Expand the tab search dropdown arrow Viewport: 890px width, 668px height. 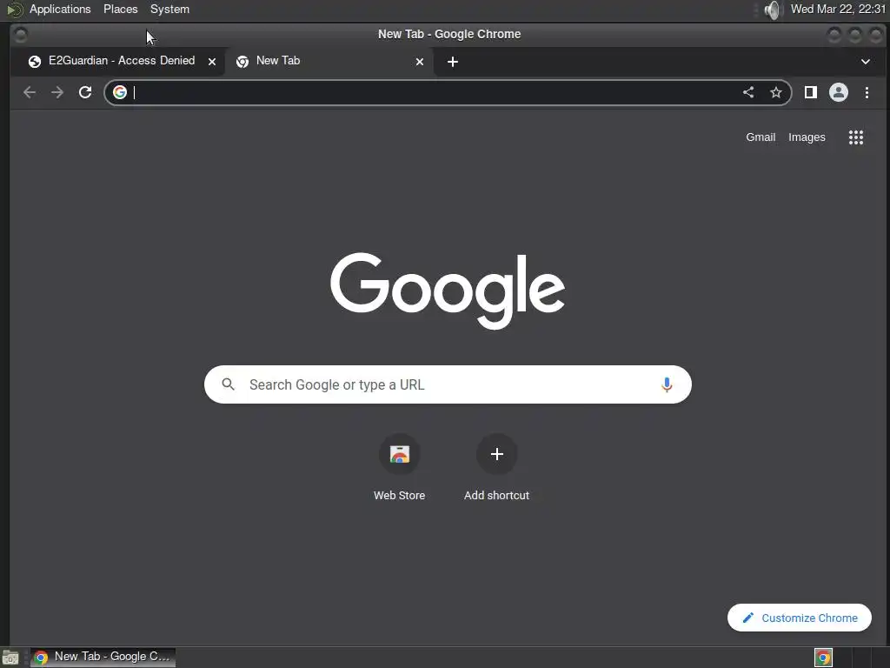point(866,62)
